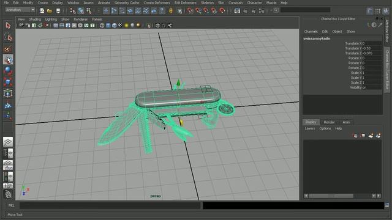Open the viewport Panels menu
Viewport: 392px width, 220px height.
coord(97,19)
